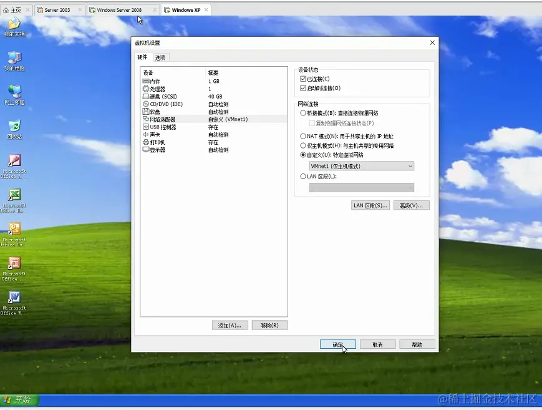Select the network adapter (网络适配器) icon

[x=146, y=119]
